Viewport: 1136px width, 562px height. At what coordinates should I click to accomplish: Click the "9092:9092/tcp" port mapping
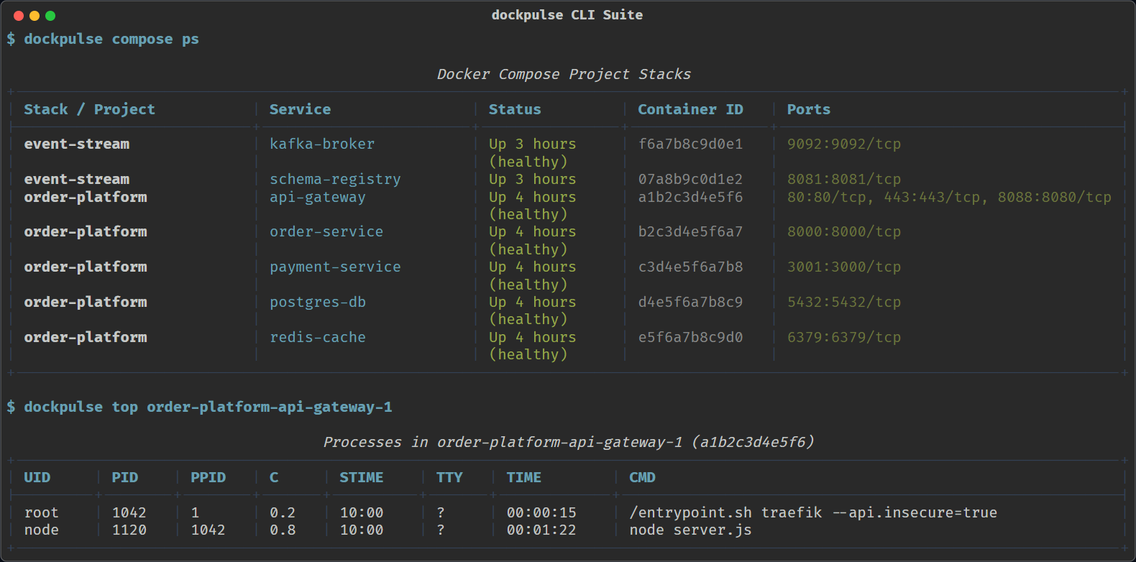pos(844,144)
